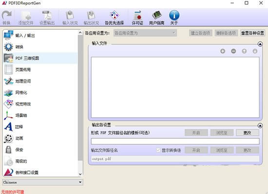Click the sidebar vertical scrollbar thumb

[x=80, y=98]
